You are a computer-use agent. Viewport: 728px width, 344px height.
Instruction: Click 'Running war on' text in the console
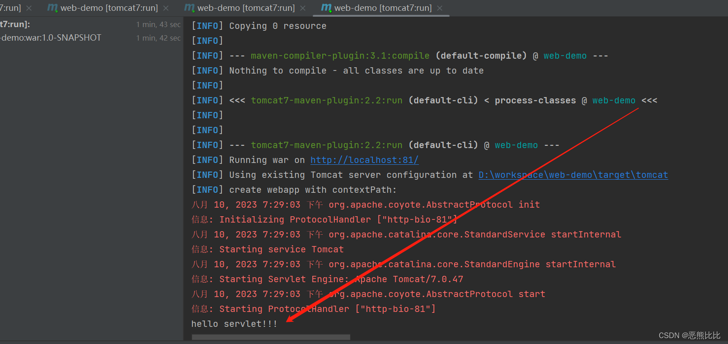pyautogui.click(x=267, y=160)
